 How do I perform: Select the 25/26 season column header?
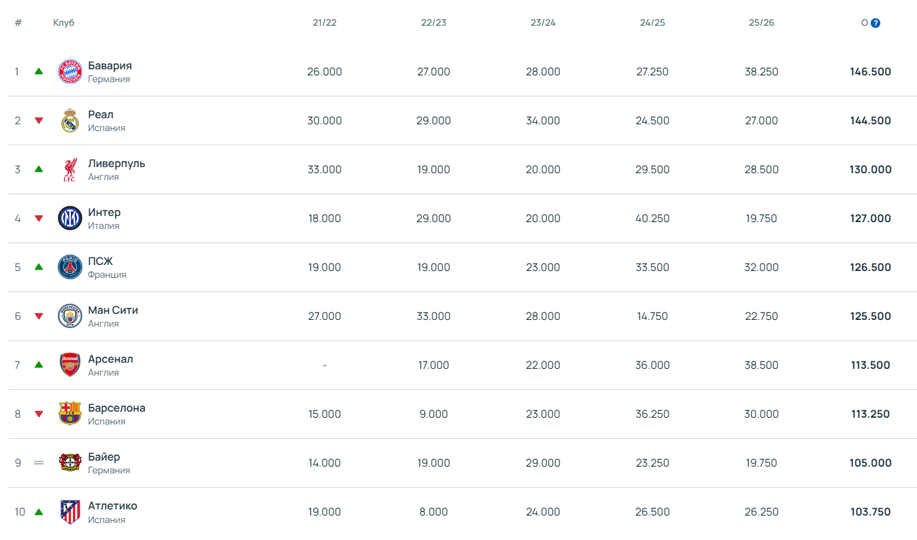pyautogui.click(x=761, y=23)
